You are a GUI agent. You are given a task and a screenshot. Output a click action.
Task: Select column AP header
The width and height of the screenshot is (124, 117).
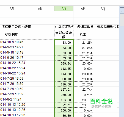tap(83, 9)
